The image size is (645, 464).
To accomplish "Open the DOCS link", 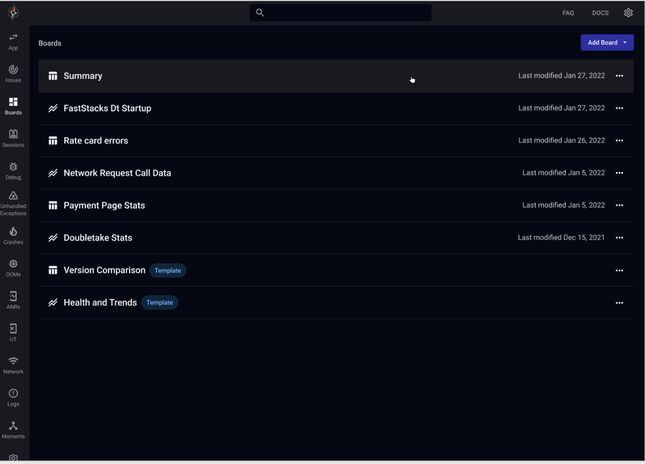I will coord(600,13).
